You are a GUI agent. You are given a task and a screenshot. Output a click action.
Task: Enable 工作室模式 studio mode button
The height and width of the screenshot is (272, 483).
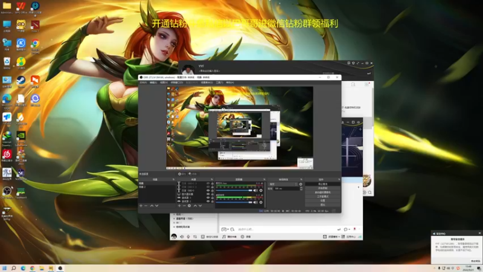322,196
